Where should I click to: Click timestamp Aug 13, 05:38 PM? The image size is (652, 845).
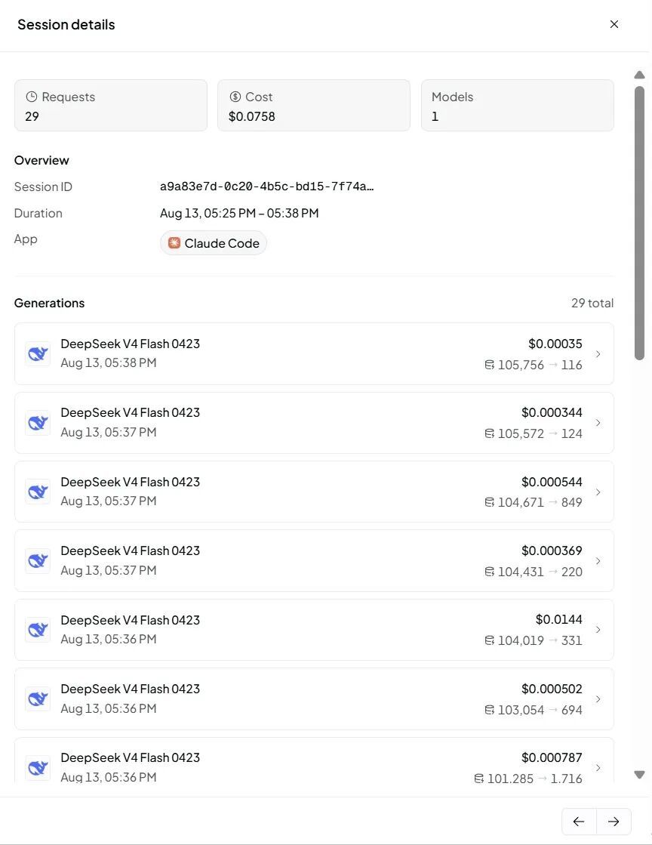[109, 362]
